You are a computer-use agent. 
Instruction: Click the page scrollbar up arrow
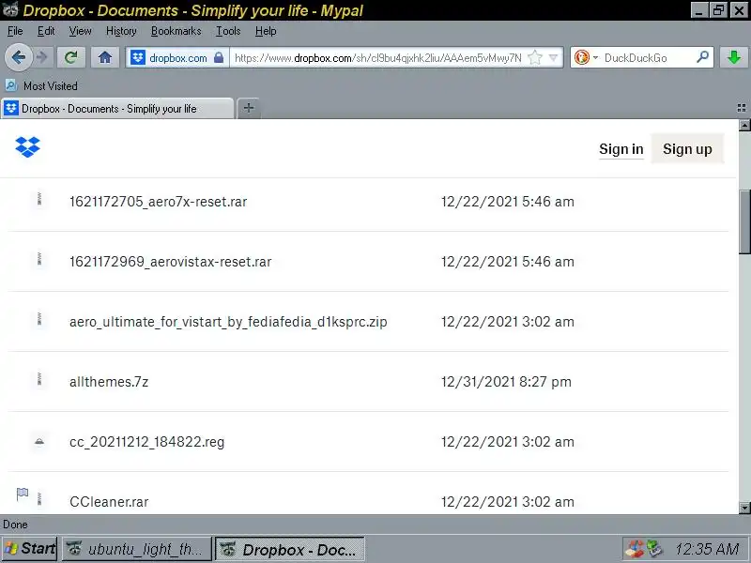(744, 126)
